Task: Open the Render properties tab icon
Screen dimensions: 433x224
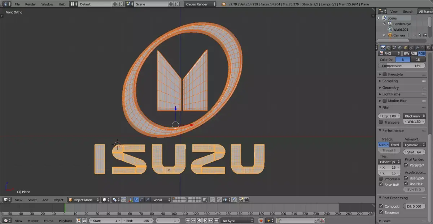Action: click(383, 47)
